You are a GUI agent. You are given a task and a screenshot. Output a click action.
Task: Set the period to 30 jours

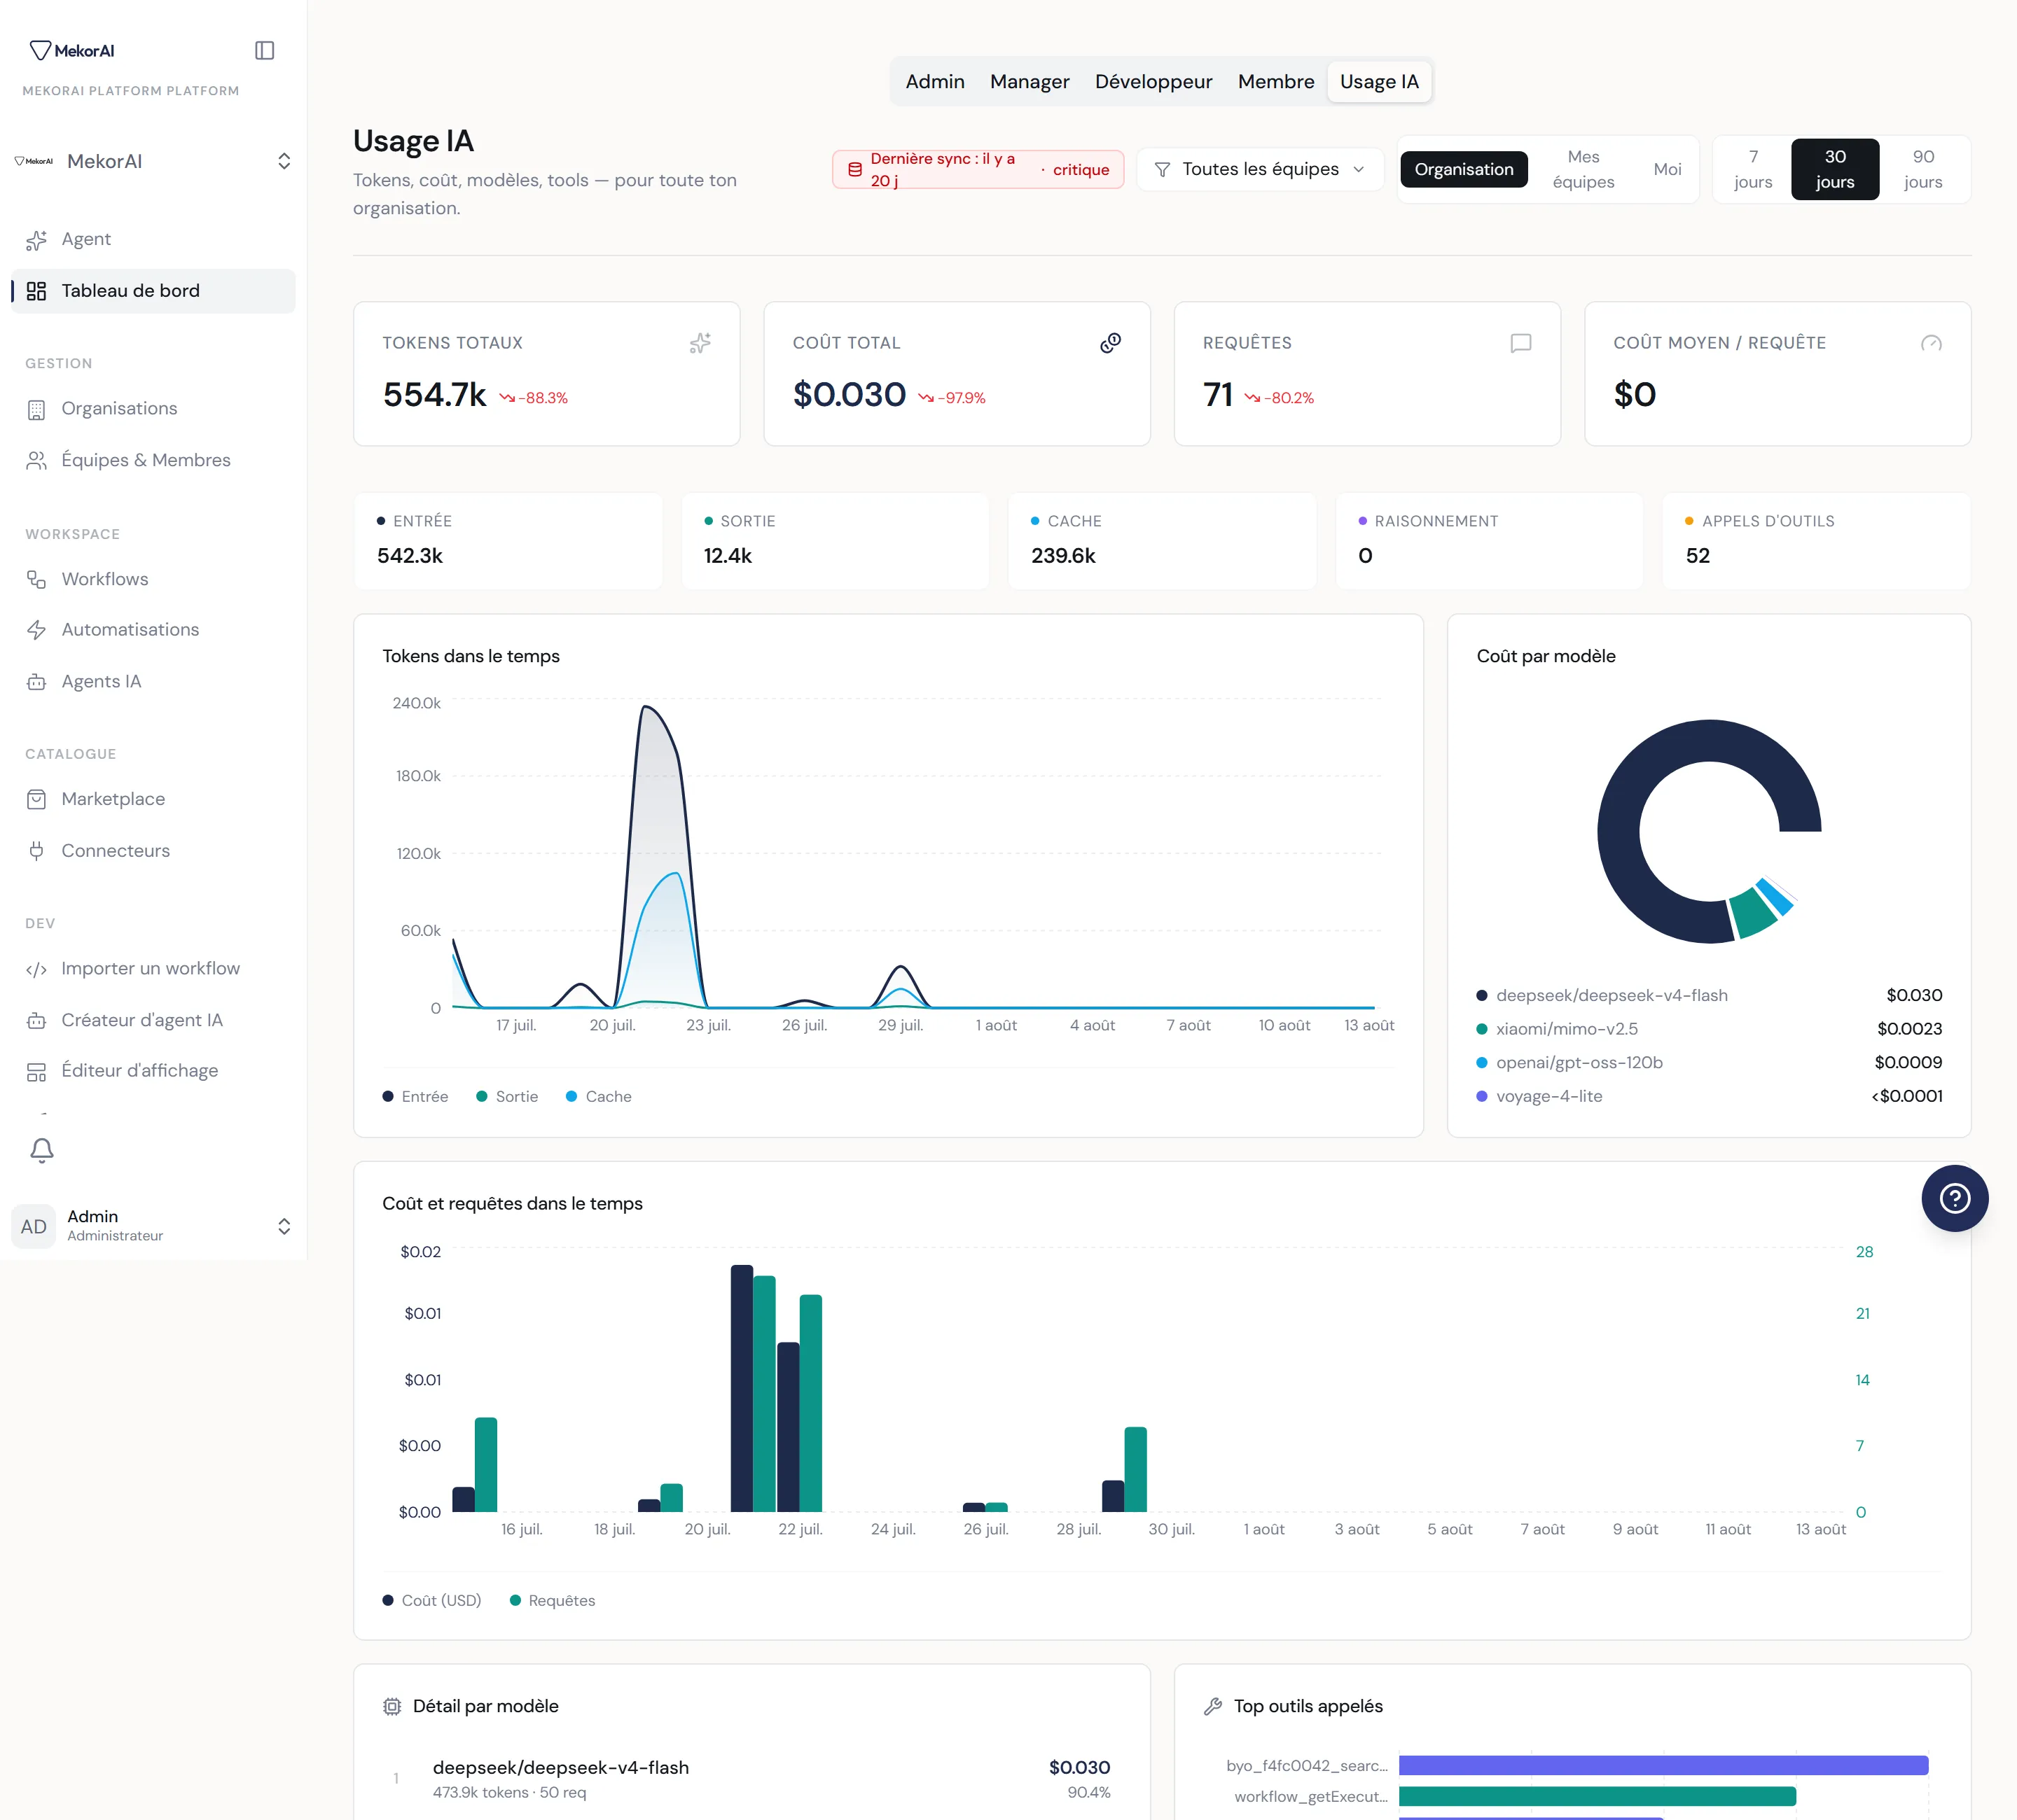pos(1835,170)
